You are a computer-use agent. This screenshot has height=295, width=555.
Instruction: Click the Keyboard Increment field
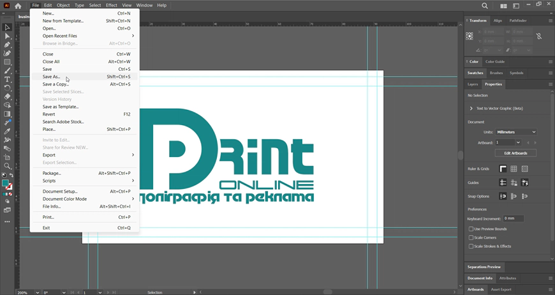tap(514, 218)
